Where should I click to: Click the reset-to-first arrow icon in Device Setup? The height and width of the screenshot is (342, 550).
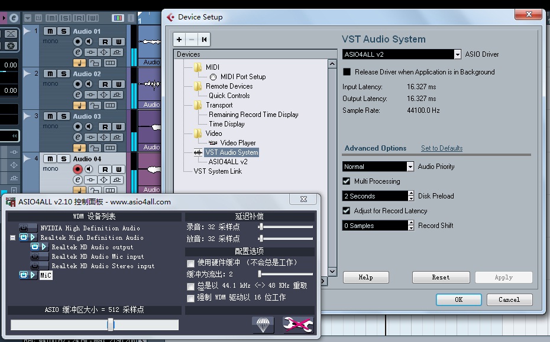click(204, 39)
